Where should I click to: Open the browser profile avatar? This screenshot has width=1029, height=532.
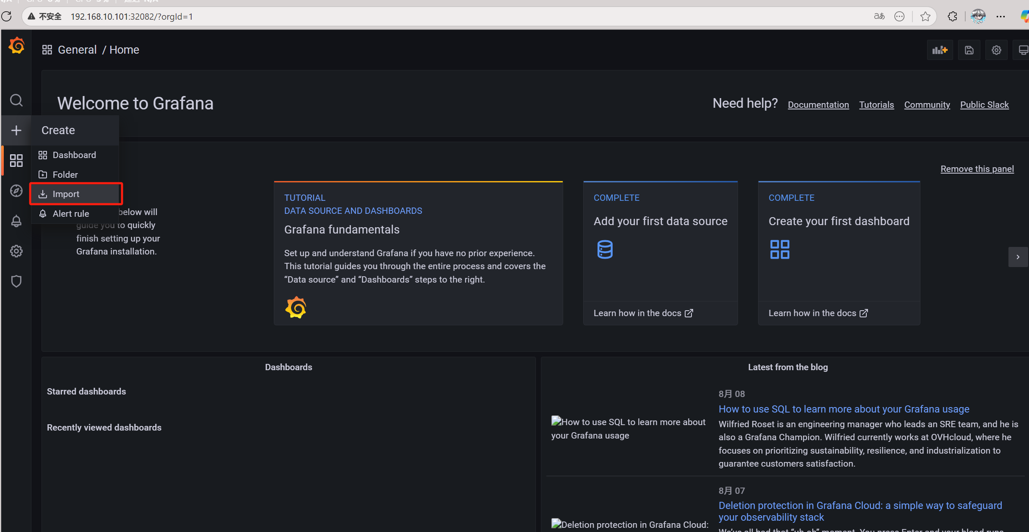(978, 16)
